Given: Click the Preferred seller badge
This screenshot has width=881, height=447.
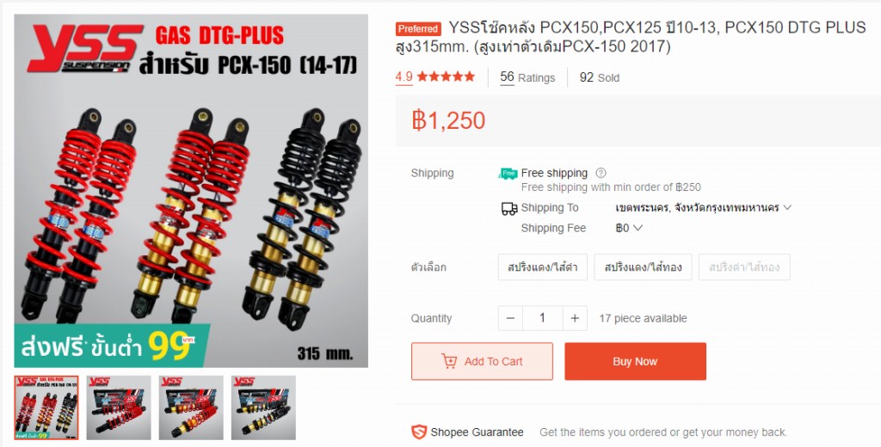Looking at the screenshot, I should (x=417, y=28).
